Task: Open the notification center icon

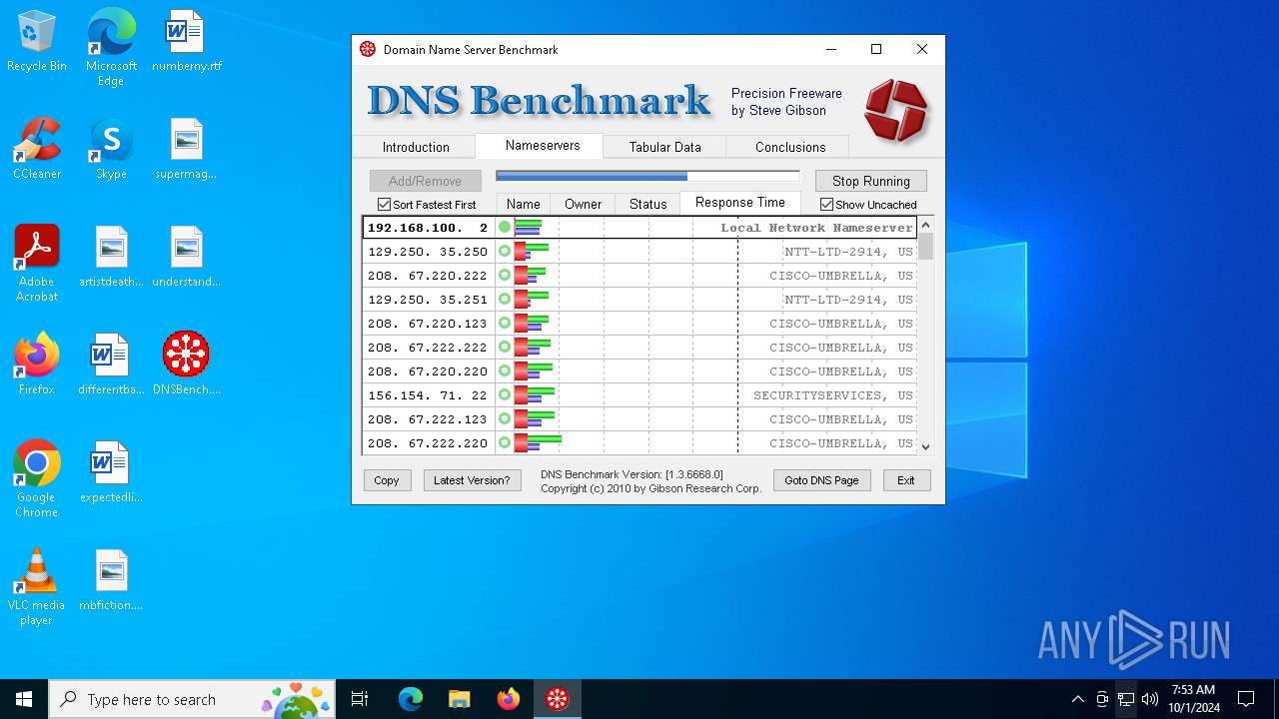Action: pos(1246,699)
